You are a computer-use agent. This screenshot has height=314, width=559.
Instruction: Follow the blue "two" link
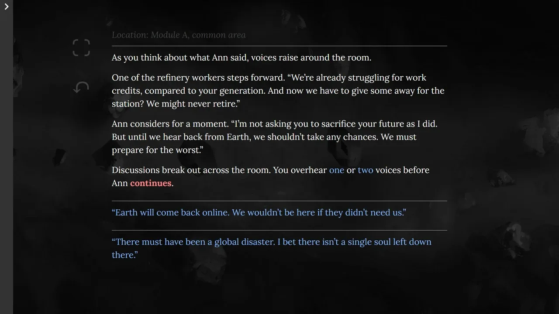tap(365, 170)
